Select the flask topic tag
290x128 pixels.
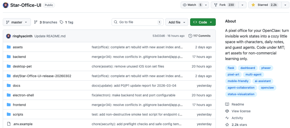[231, 68]
